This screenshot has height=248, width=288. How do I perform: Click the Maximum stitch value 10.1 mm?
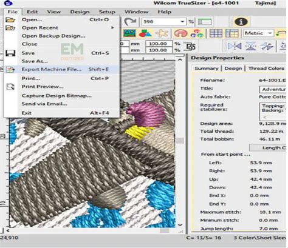click(270, 212)
